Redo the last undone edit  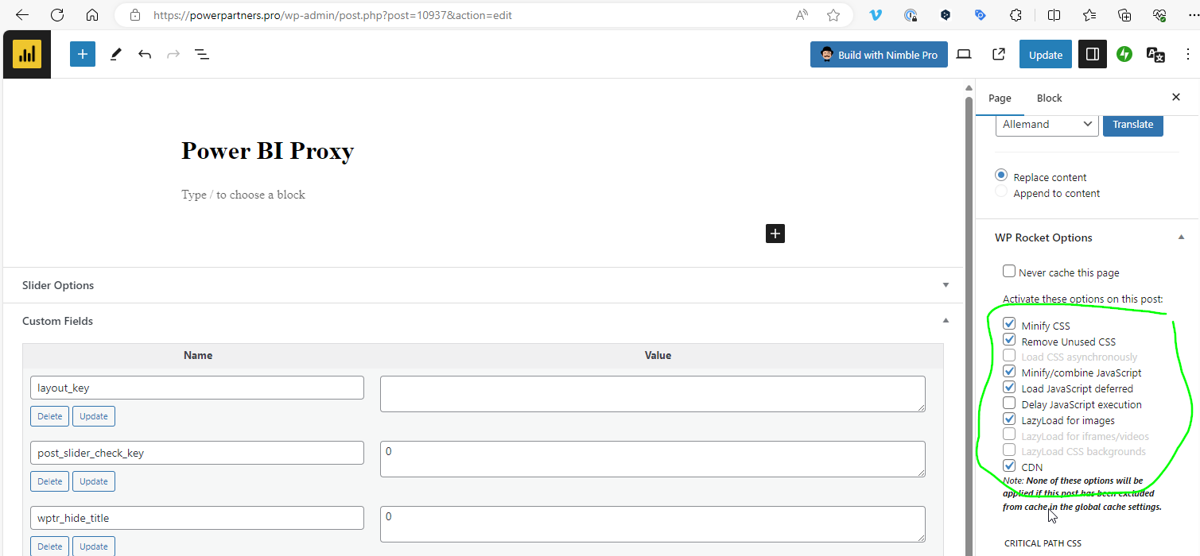tap(173, 54)
